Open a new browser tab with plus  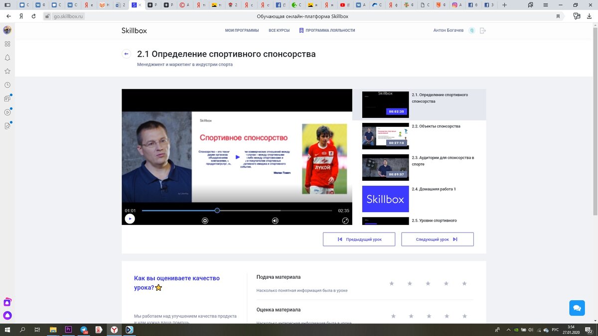click(x=504, y=5)
